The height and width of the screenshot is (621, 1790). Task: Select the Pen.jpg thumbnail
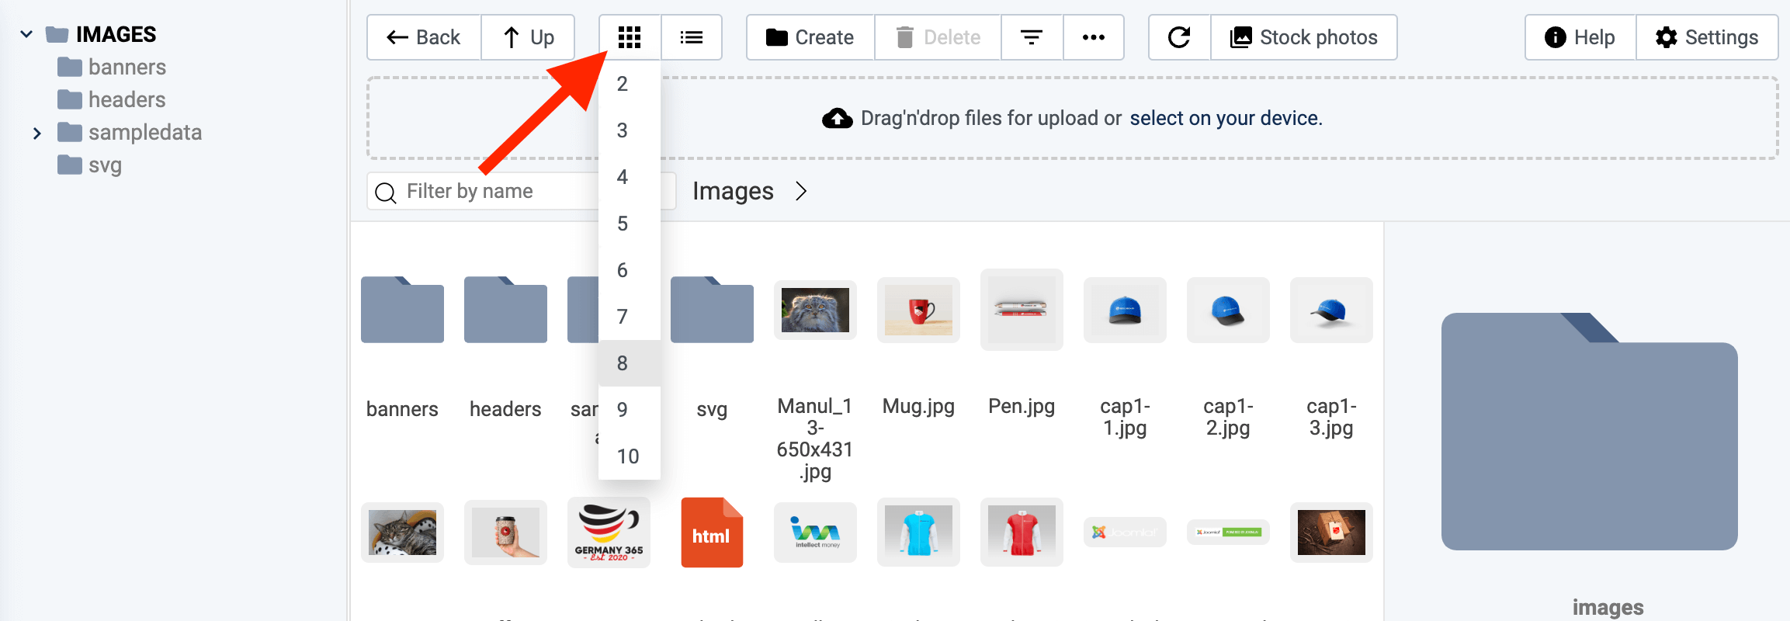[1022, 310]
